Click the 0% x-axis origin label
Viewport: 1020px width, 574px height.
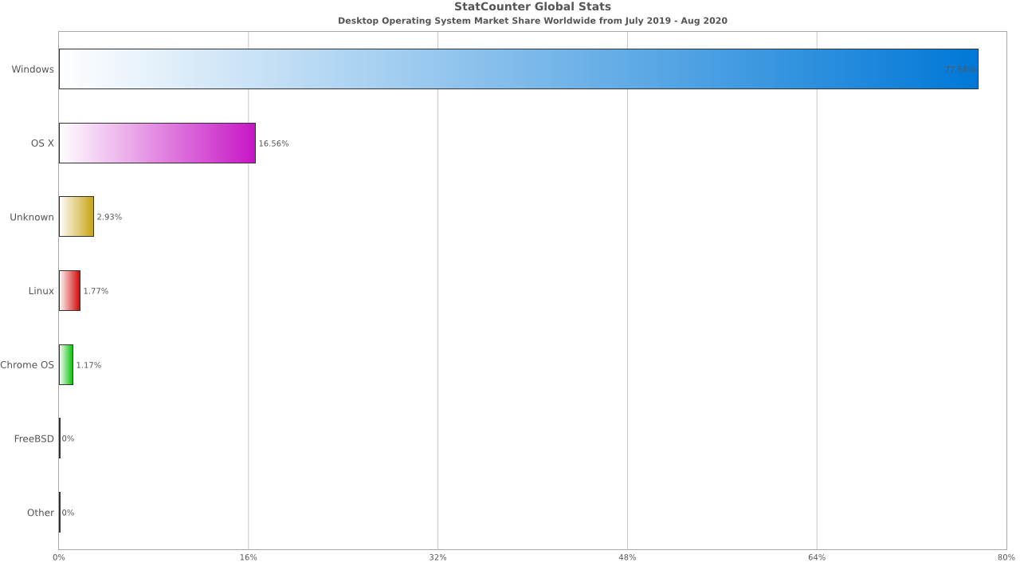(59, 557)
